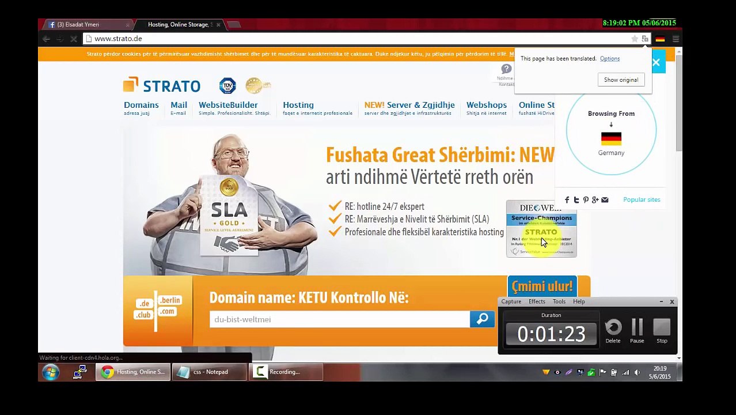The height and width of the screenshot is (415, 736).
Task: Open the volume control in system tray
Action: (x=637, y=372)
